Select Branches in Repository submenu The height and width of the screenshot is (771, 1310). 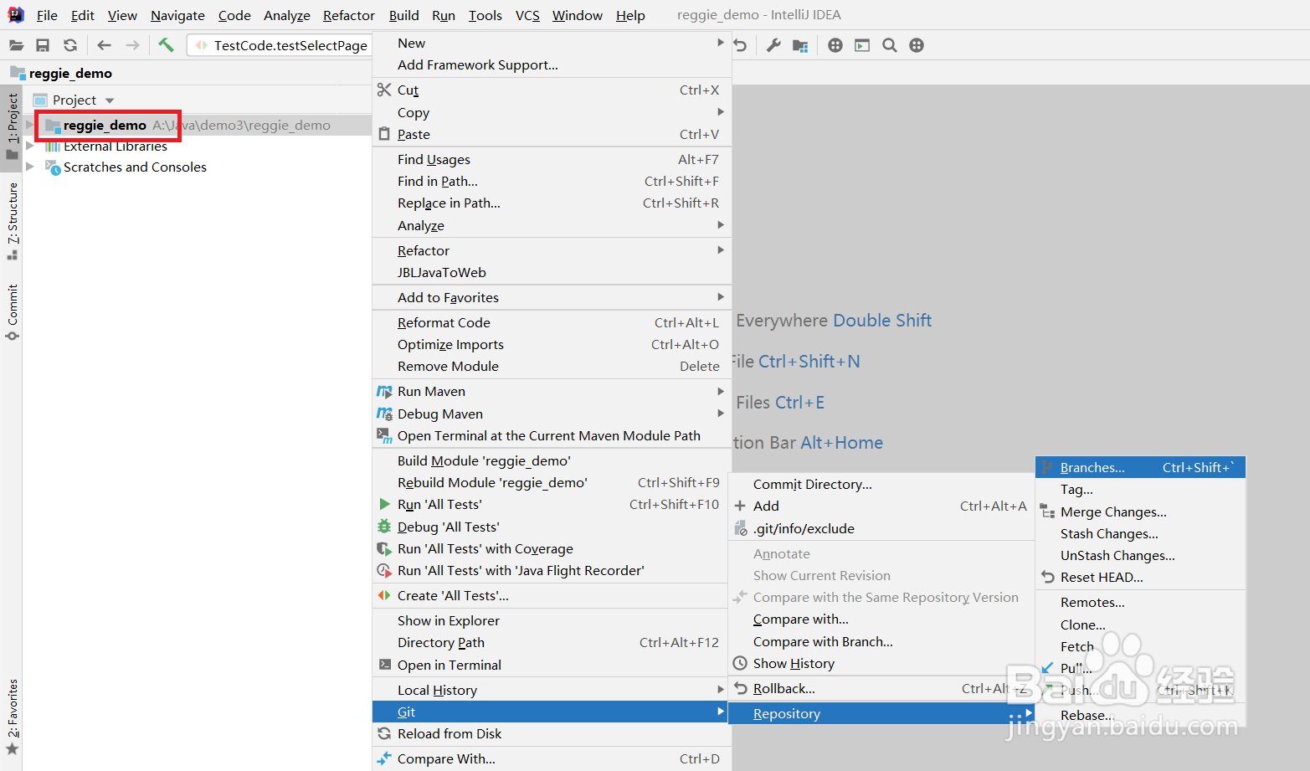point(1140,467)
